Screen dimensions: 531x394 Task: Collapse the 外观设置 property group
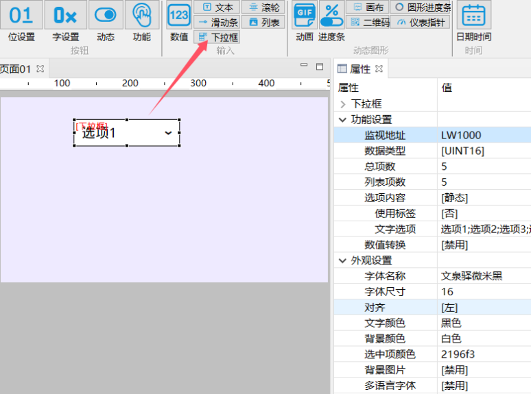click(x=343, y=261)
